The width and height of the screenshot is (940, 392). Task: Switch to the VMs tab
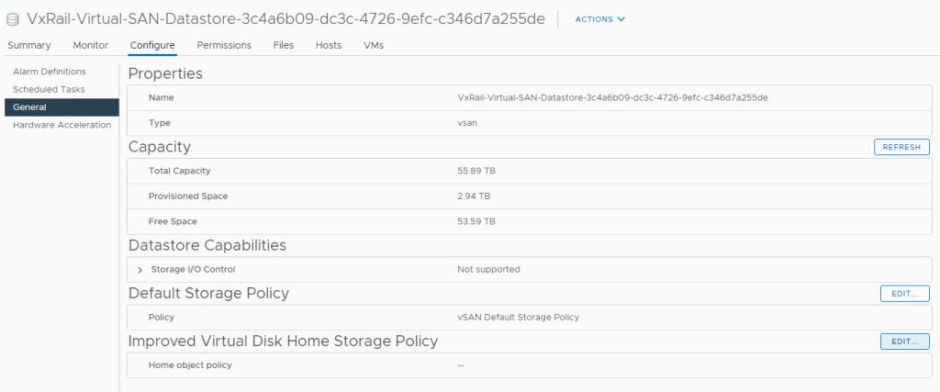pyautogui.click(x=374, y=45)
